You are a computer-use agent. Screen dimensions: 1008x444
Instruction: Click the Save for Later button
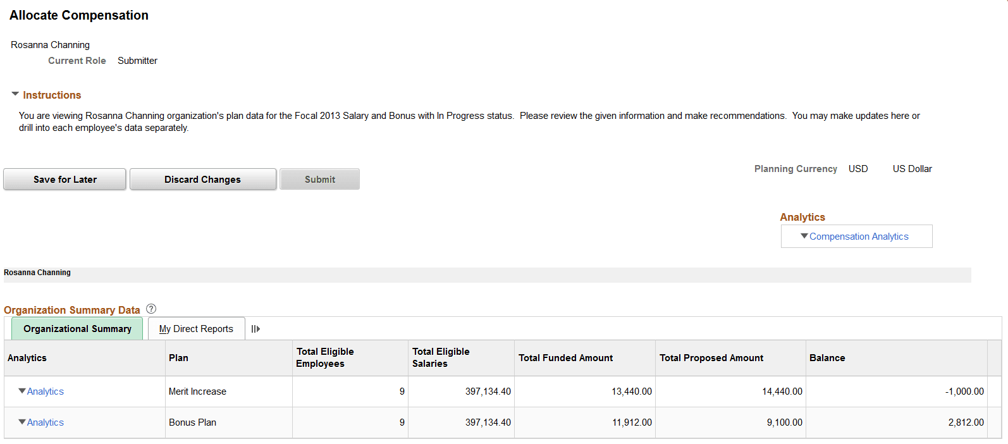click(x=64, y=179)
